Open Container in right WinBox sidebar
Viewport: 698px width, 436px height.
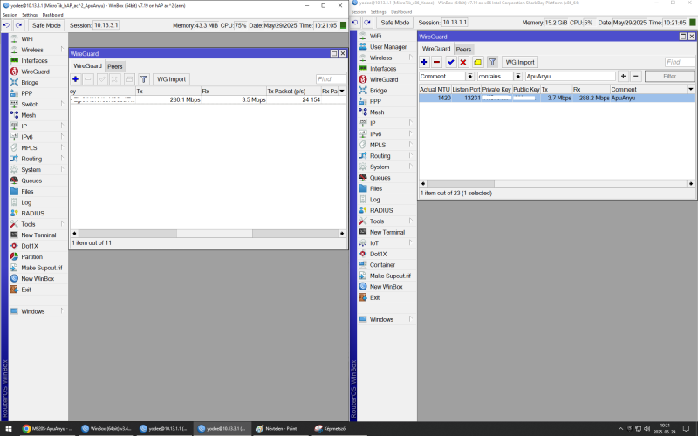point(382,265)
